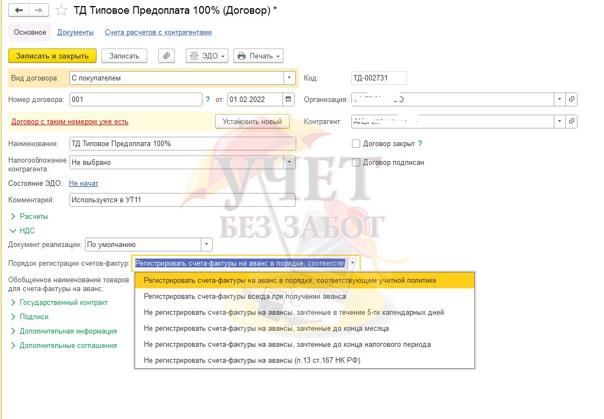Choose register invoices per учетной политике option

304,281
